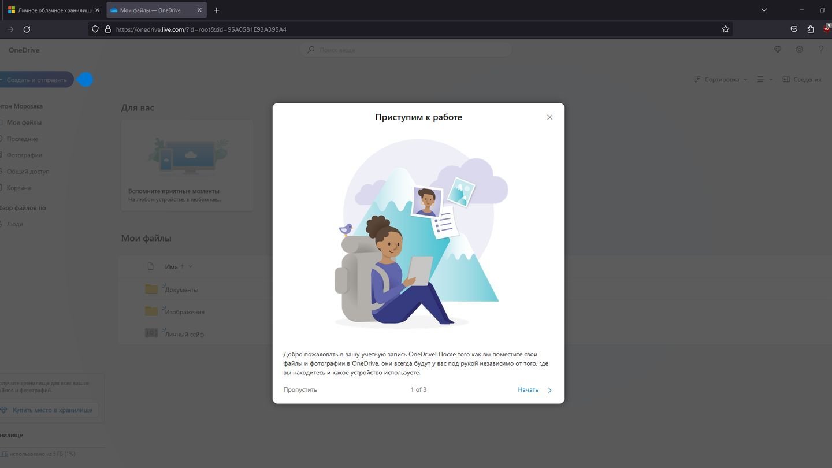Image resolution: width=832 pixels, height=468 pixels.
Task: Click the padlock site security icon
Action: (x=107, y=29)
